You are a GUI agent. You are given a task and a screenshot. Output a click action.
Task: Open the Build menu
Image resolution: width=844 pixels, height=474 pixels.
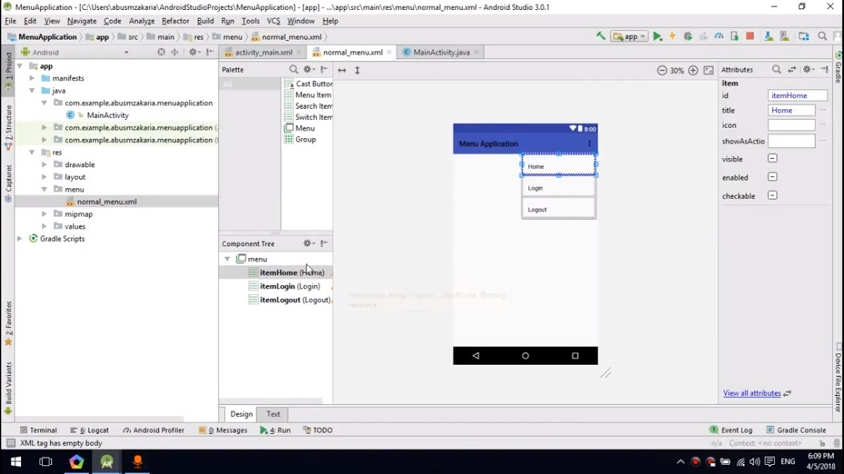(205, 21)
